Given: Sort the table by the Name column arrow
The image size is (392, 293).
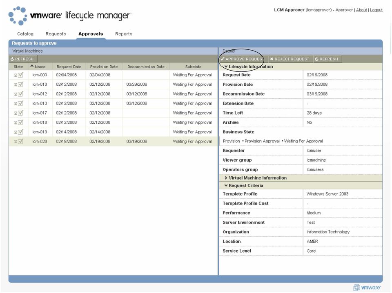Looking at the screenshot, I should 32,66.
